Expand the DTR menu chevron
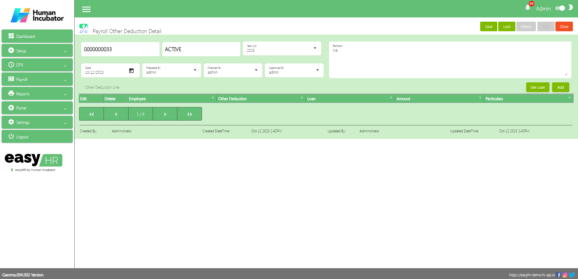Screen dimensions: 578x279 (x=65, y=66)
